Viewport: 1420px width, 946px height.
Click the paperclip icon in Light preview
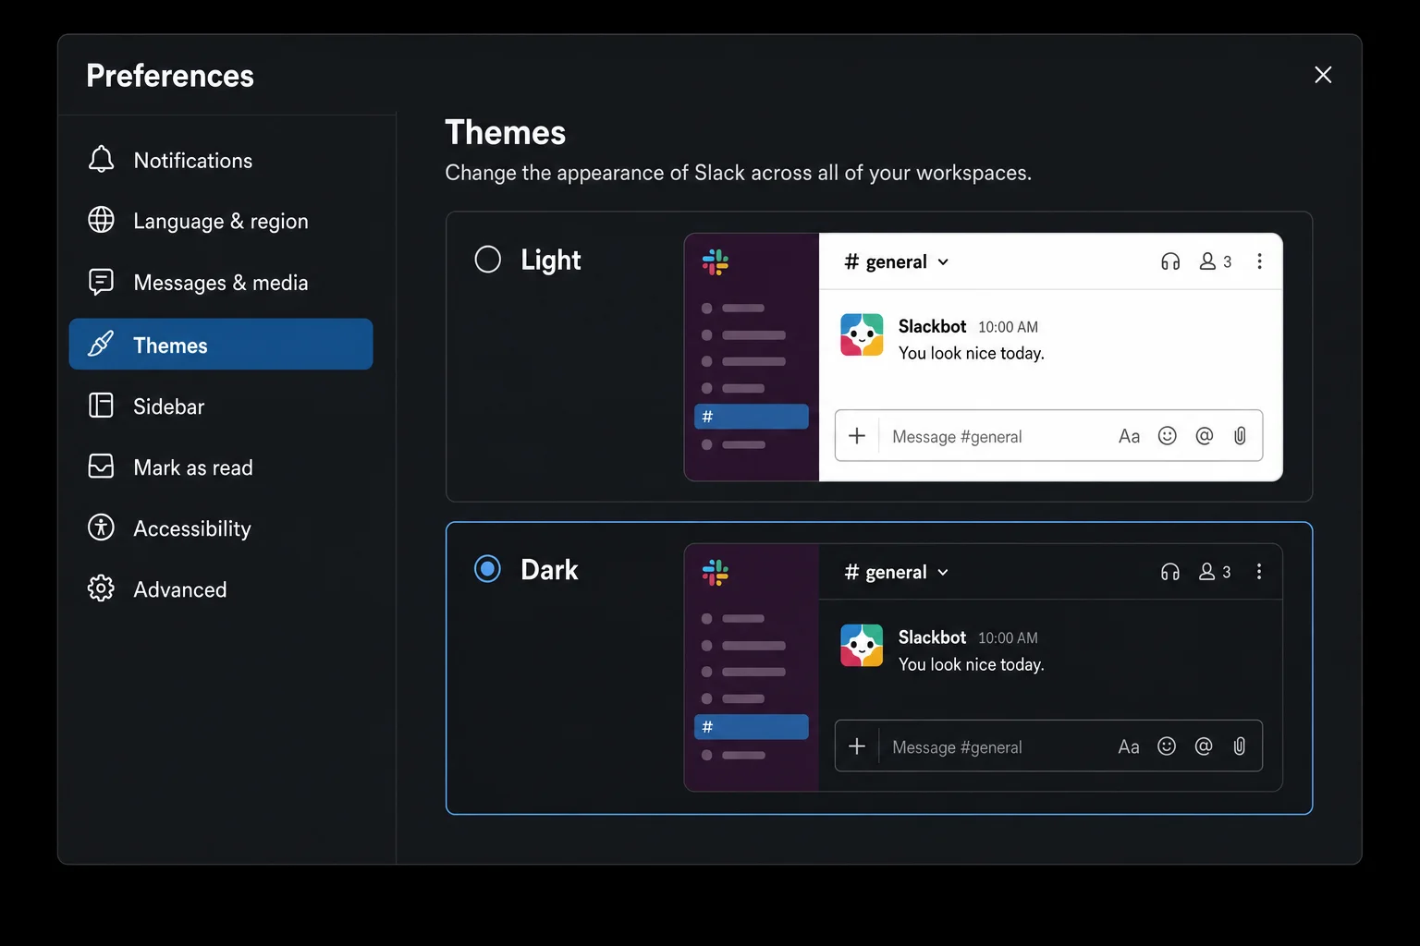1240,436
